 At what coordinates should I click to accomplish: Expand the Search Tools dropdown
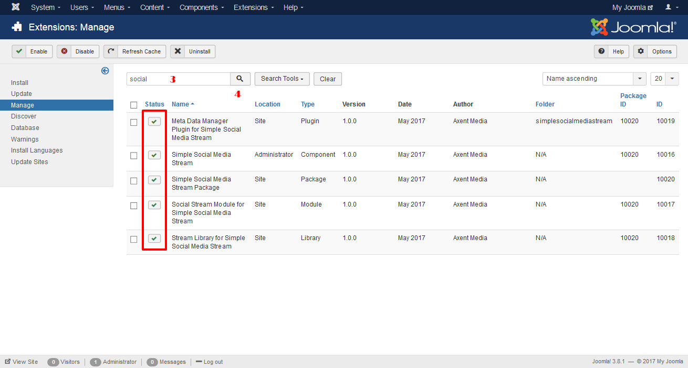tap(282, 79)
